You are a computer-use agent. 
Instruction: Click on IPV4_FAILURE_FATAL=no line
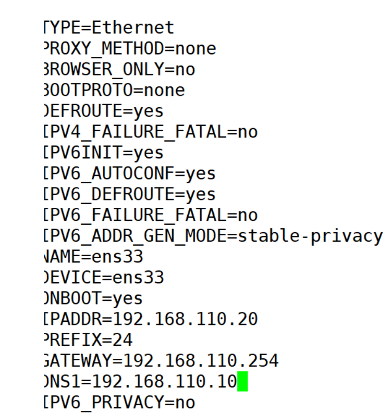coord(151,132)
